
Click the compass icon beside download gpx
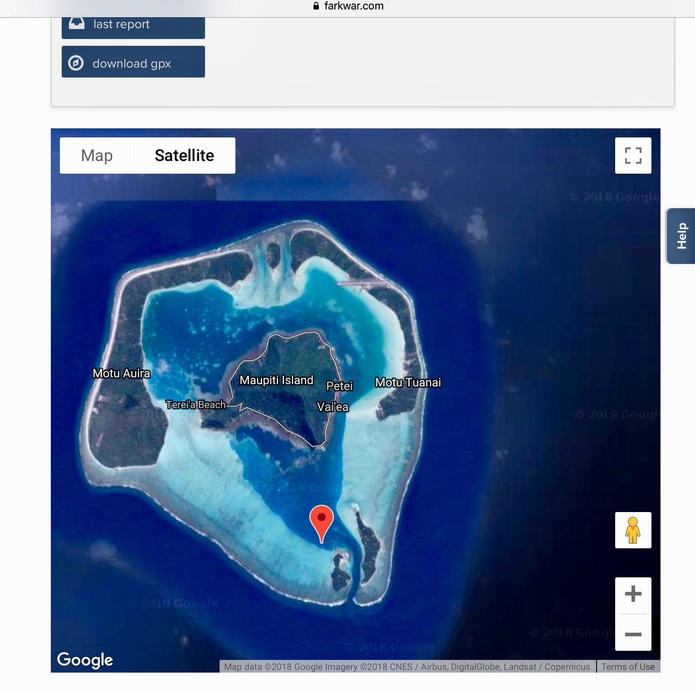(x=76, y=63)
